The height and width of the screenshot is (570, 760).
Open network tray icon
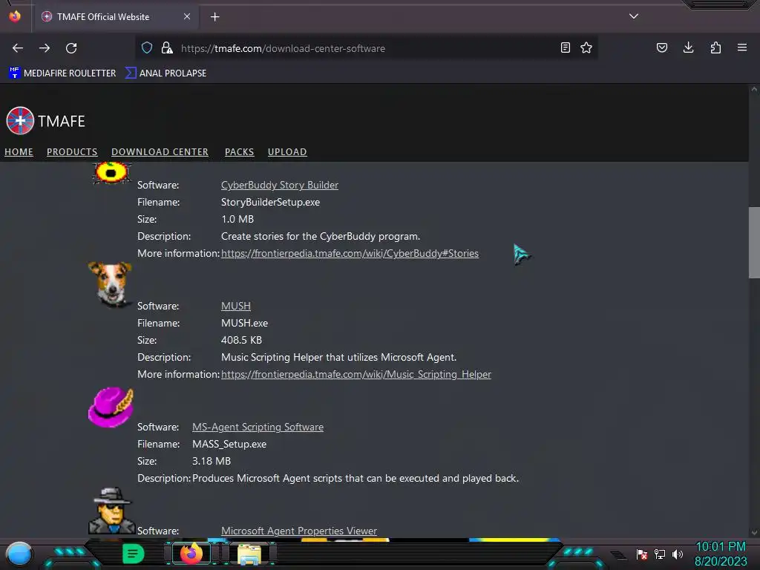click(660, 554)
